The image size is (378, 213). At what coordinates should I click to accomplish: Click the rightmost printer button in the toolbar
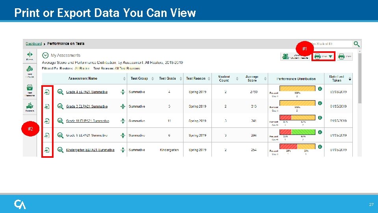pyautogui.click(x=345, y=56)
